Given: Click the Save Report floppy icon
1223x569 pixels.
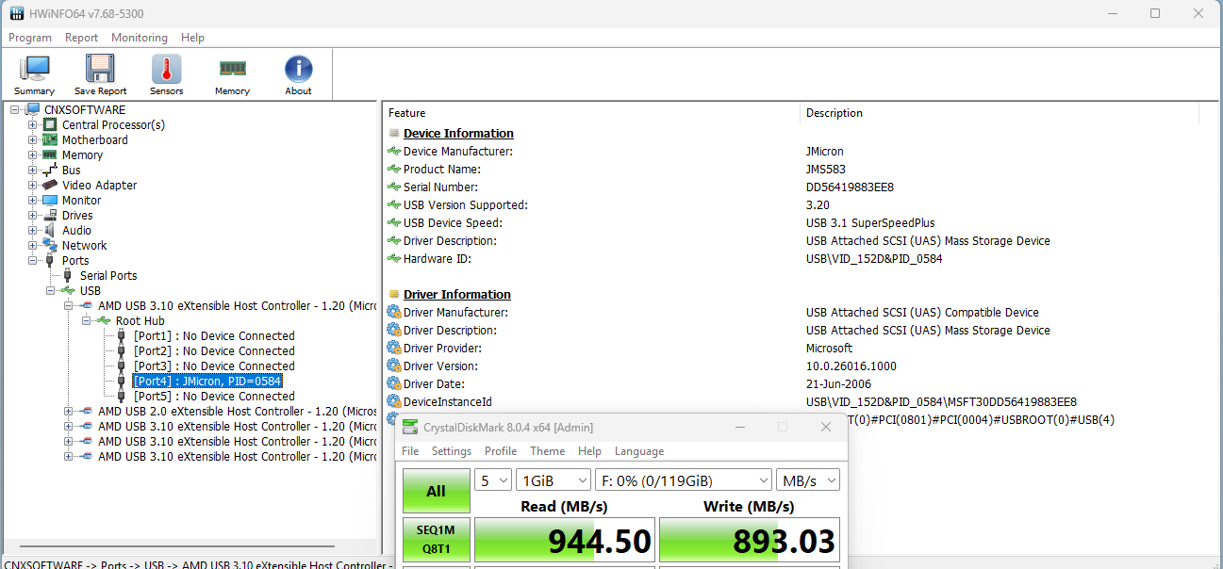Looking at the screenshot, I should (100, 74).
